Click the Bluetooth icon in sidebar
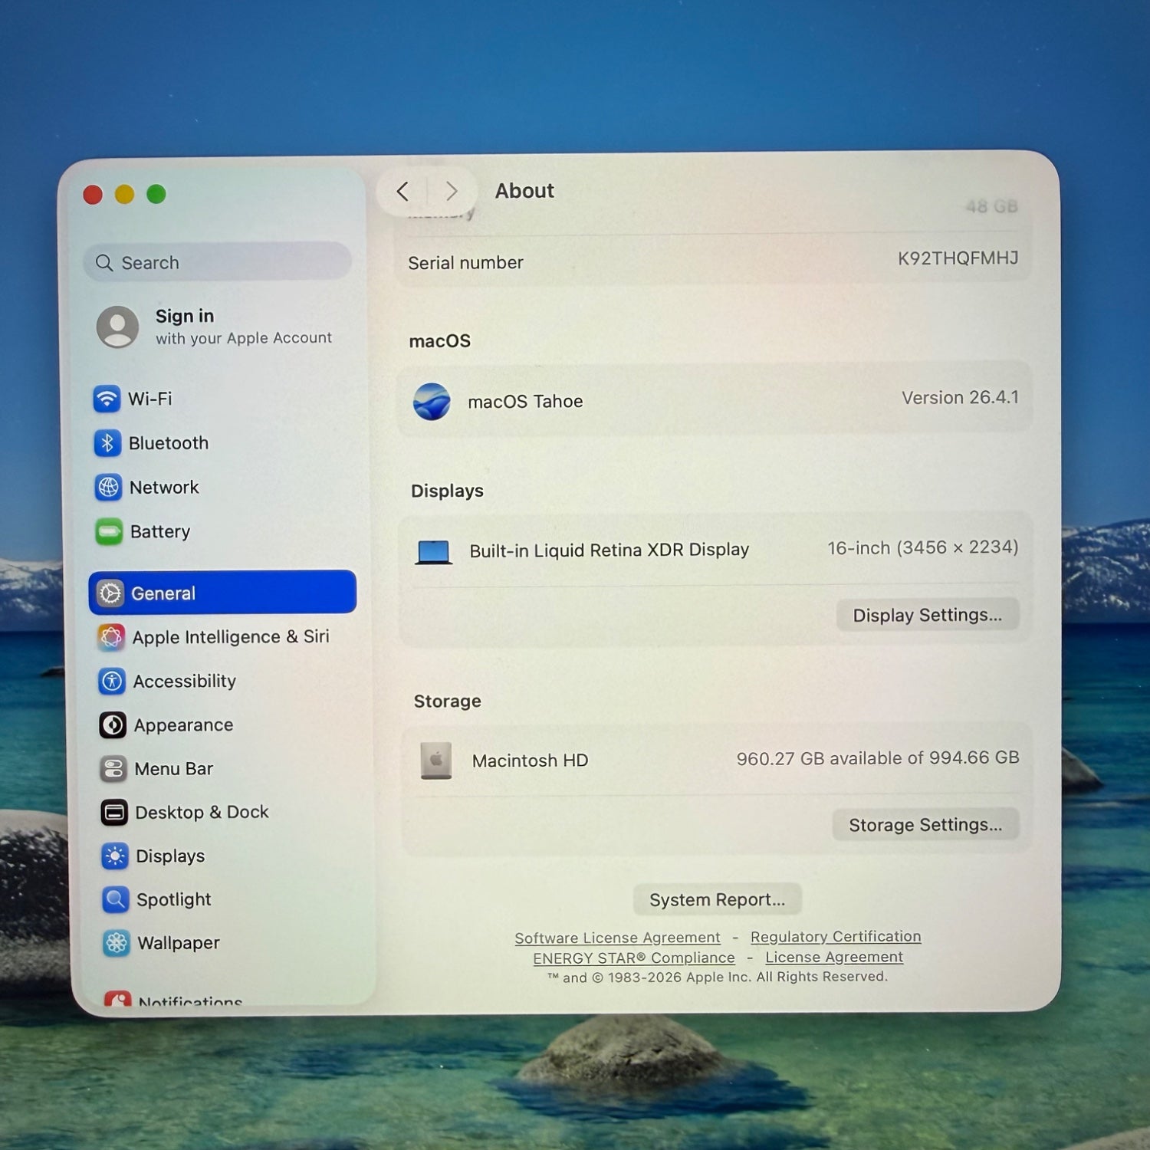Image resolution: width=1150 pixels, height=1150 pixels. pos(107,443)
